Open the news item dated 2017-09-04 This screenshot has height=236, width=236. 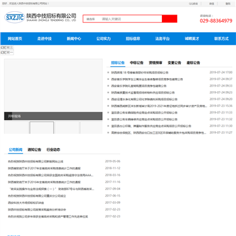pos(51,189)
